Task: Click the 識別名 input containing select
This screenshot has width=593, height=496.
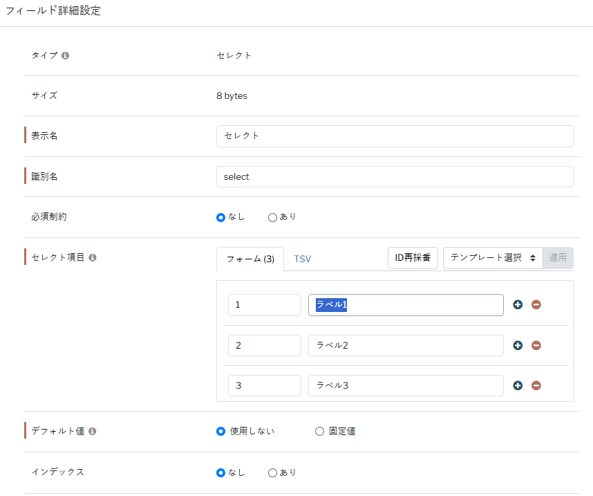Action: (x=394, y=177)
